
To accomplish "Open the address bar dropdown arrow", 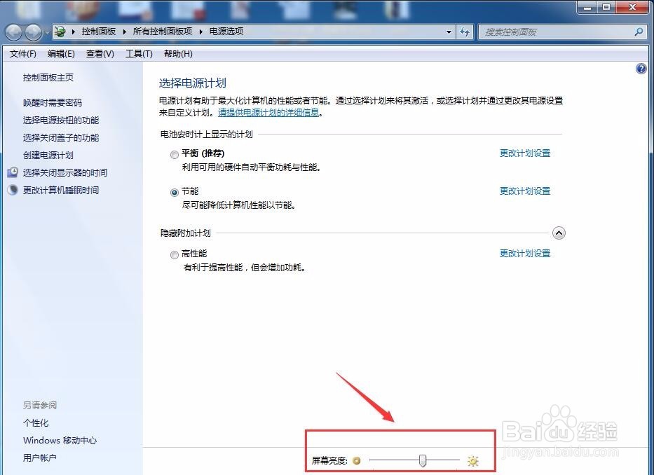I will 449,32.
